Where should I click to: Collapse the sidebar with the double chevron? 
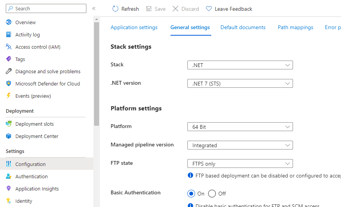94,8
